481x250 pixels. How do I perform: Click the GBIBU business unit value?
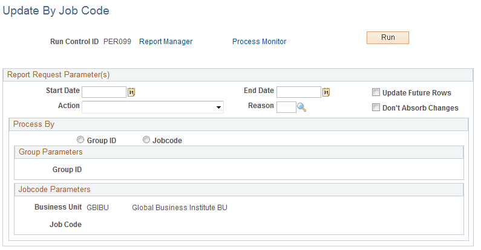(97, 208)
